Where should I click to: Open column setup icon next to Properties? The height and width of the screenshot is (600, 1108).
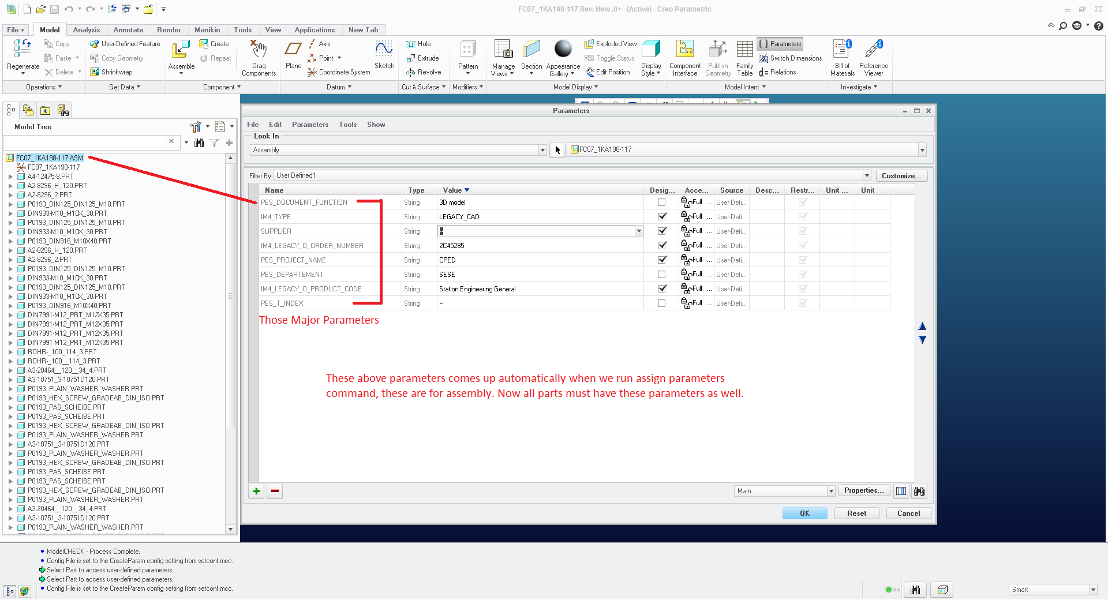coord(901,491)
